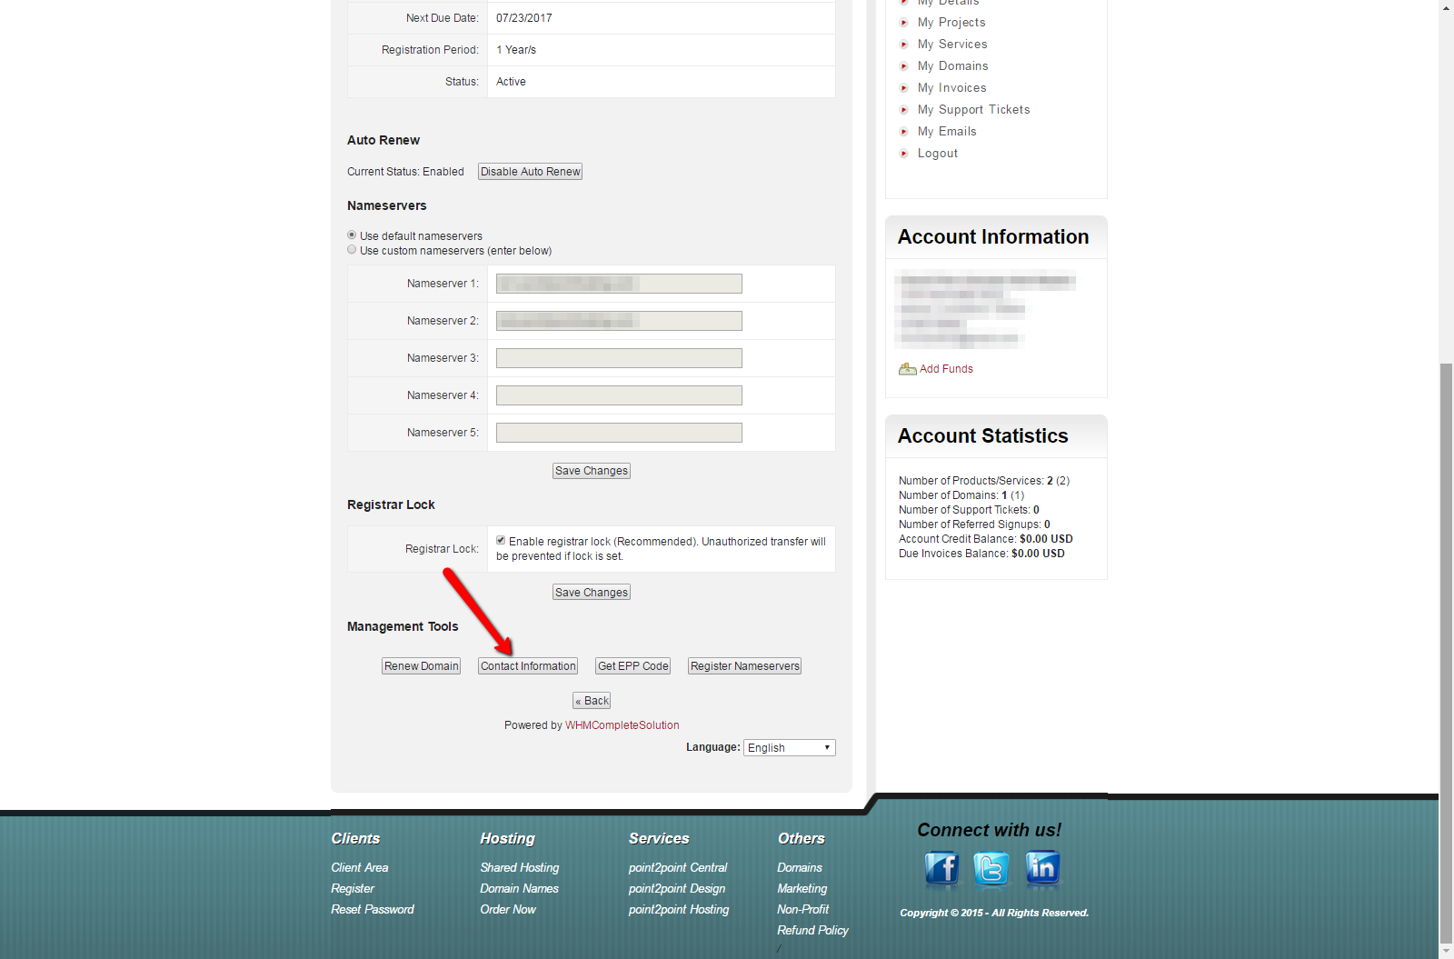Open the LinkedIn icon under Connect with us
This screenshot has width=1454, height=959.
tap(1042, 868)
